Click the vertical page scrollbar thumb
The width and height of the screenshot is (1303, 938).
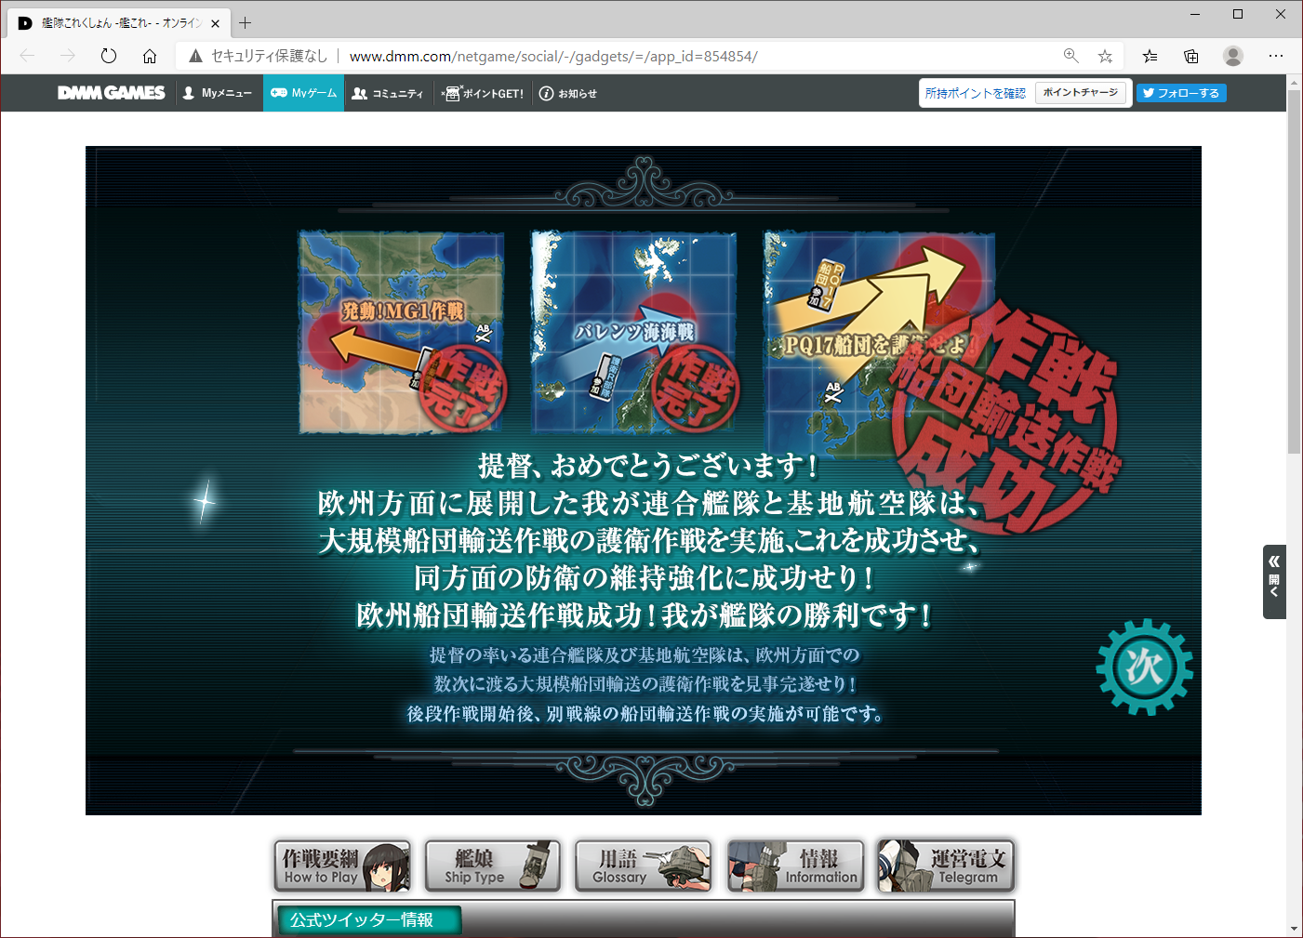click(1295, 271)
